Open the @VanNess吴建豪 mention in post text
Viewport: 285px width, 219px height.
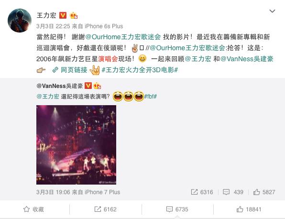(x=247, y=59)
